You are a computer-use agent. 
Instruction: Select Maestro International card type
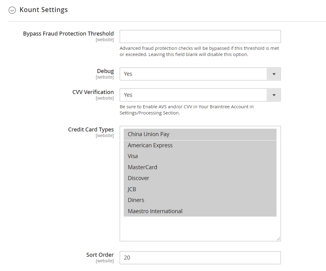[x=200, y=211]
